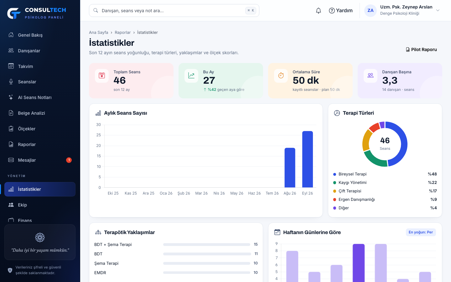
Task: Click the Pilot Raporu document icon
Action: click(408, 50)
